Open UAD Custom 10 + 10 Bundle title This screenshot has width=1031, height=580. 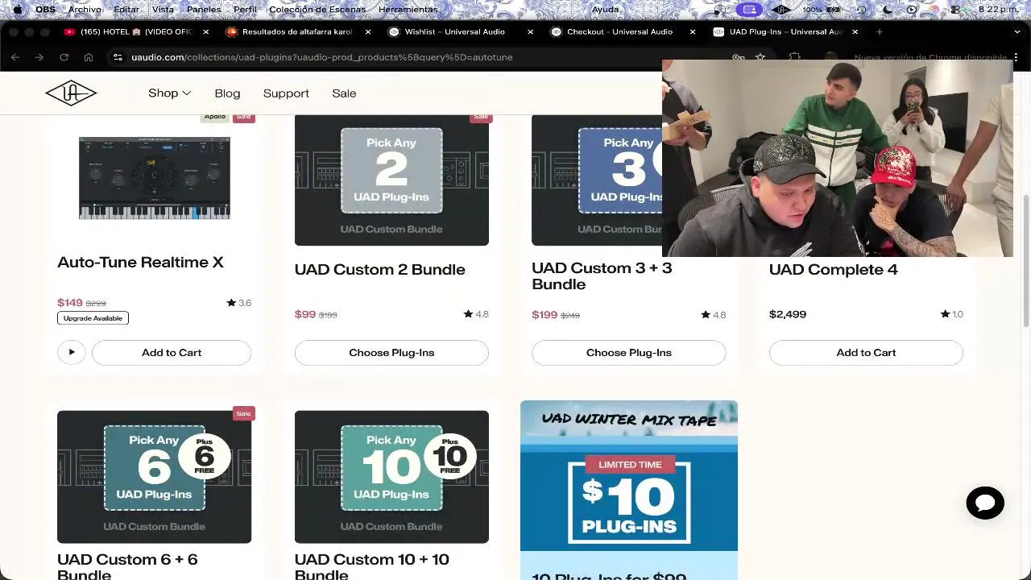(x=371, y=565)
